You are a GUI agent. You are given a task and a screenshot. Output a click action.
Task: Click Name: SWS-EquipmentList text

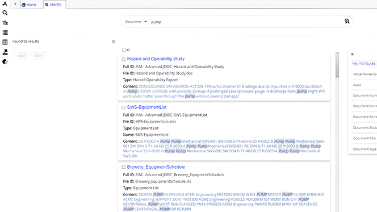145,135
